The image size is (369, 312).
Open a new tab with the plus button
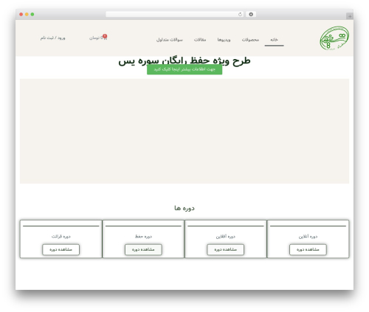click(x=350, y=16)
